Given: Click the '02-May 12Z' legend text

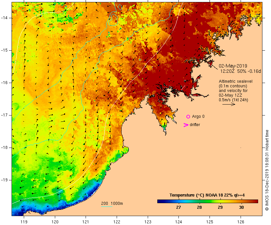Looking at the screenshot, I should [230, 95].
